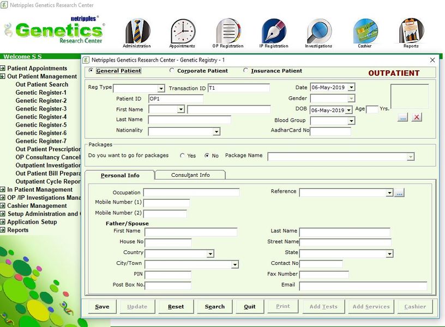
Task: Expand Cashier Management node
Action: [x=3, y=206]
